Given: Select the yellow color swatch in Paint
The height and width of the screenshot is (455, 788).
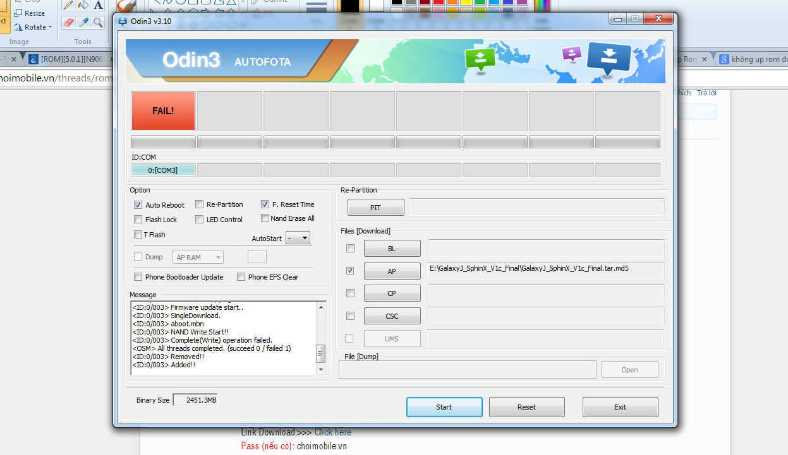Looking at the screenshot, I should [x=466, y=2].
